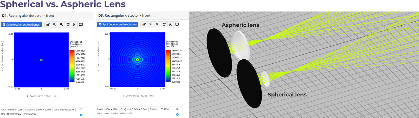Expand the D3 hamburger options menu
The height and width of the screenshot is (118, 419).
coord(177,109)
